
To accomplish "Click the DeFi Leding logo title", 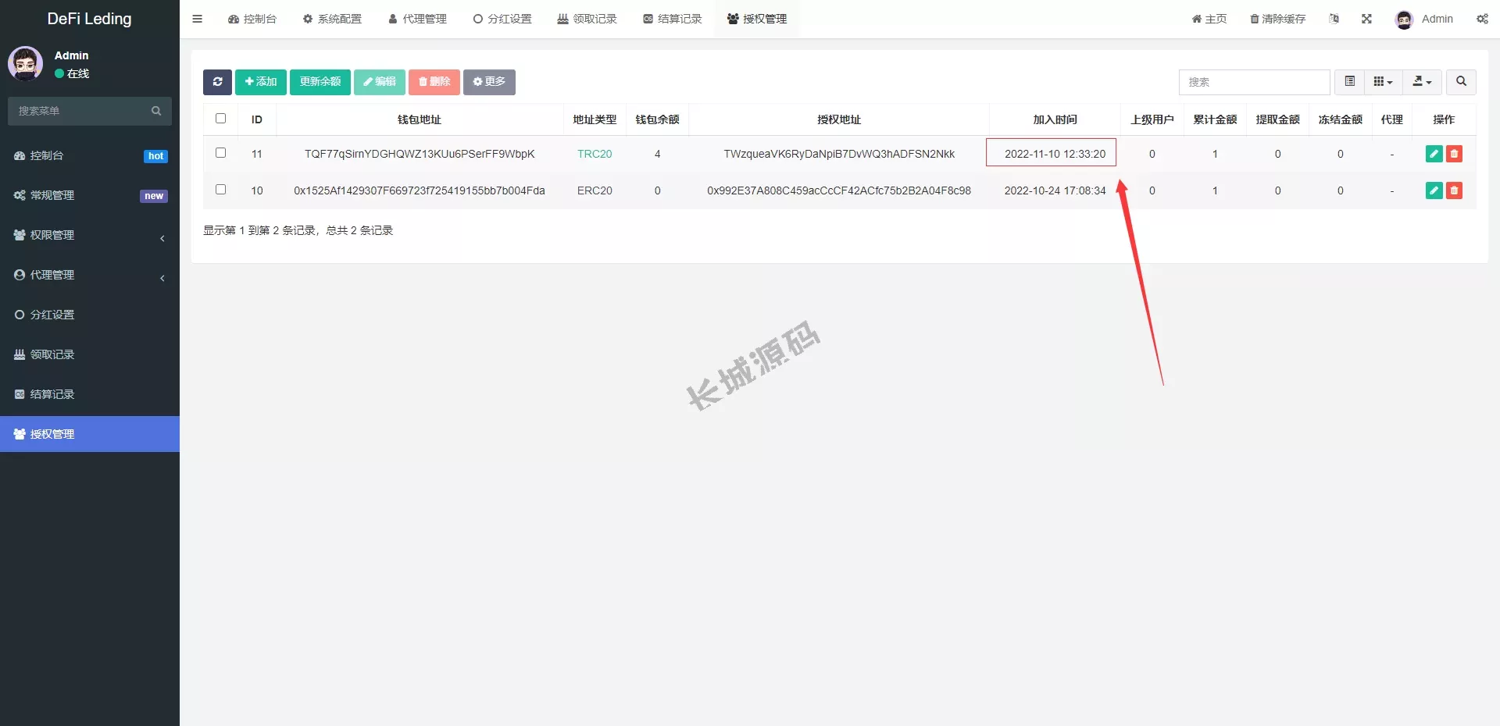I will (x=89, y=19).
